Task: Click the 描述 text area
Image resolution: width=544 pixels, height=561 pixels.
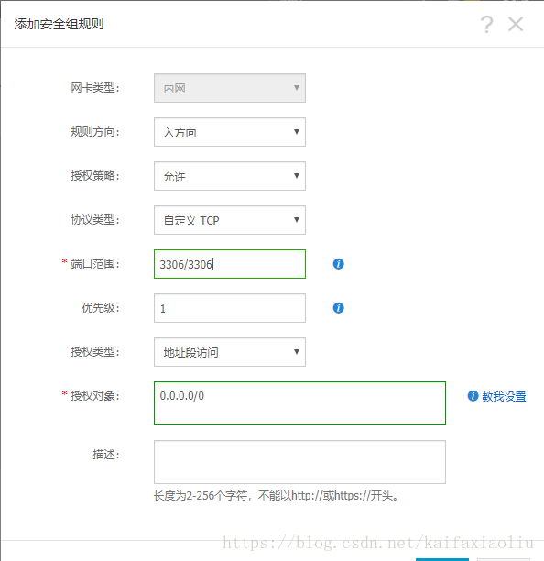Action: 299,462
